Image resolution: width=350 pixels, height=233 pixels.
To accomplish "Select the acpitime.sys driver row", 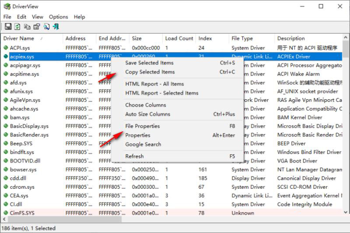I will pos(172,74).
